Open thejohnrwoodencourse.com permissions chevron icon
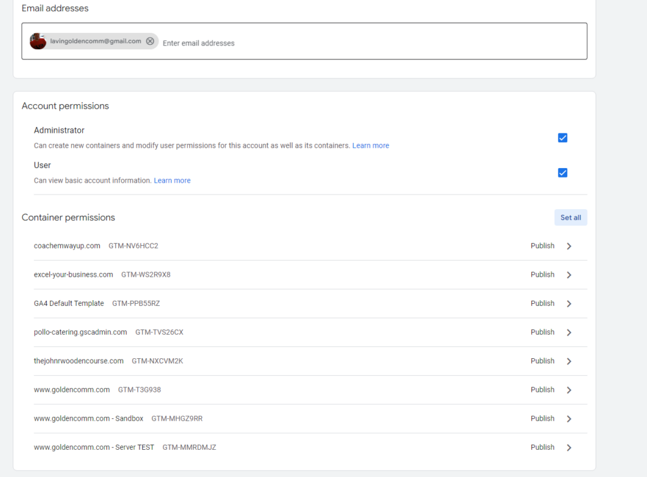This screenshot has height=477, width=647. coord(568,361)
